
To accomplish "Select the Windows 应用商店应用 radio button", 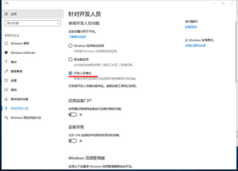I will coord(70,46).
